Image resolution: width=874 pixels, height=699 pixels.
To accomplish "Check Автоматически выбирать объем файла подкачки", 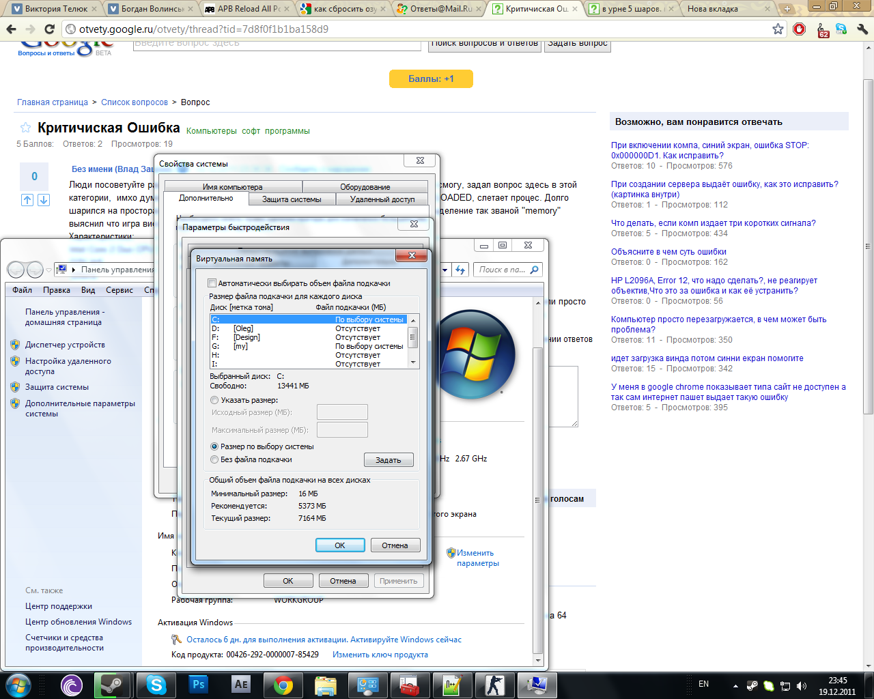I will click(x=212, y=283).
